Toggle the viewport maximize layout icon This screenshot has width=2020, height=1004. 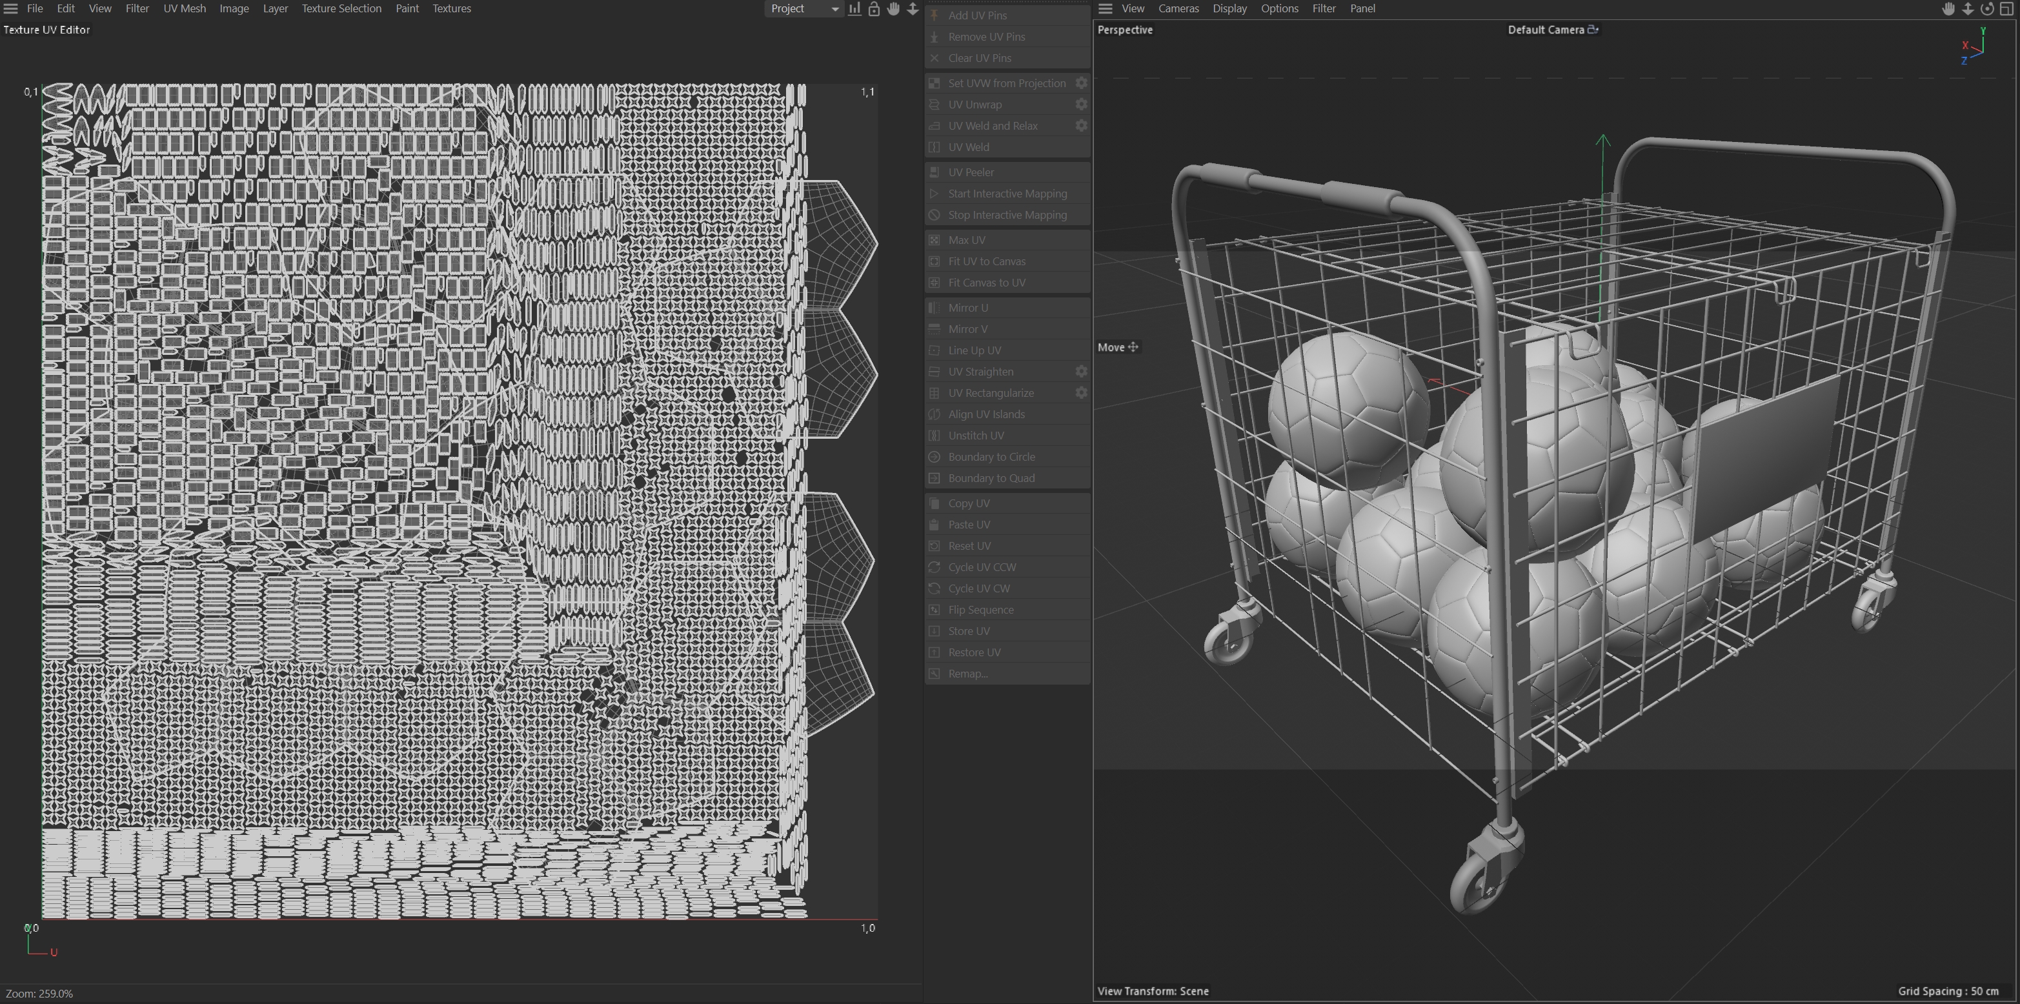coord(2006,8)
